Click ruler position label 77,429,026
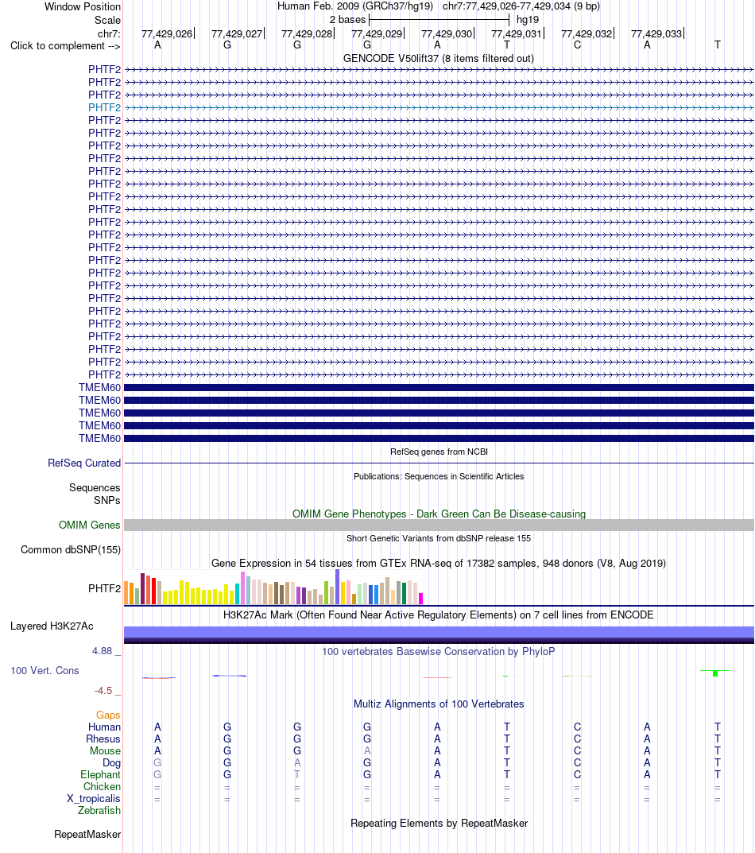 click(167, 33)
